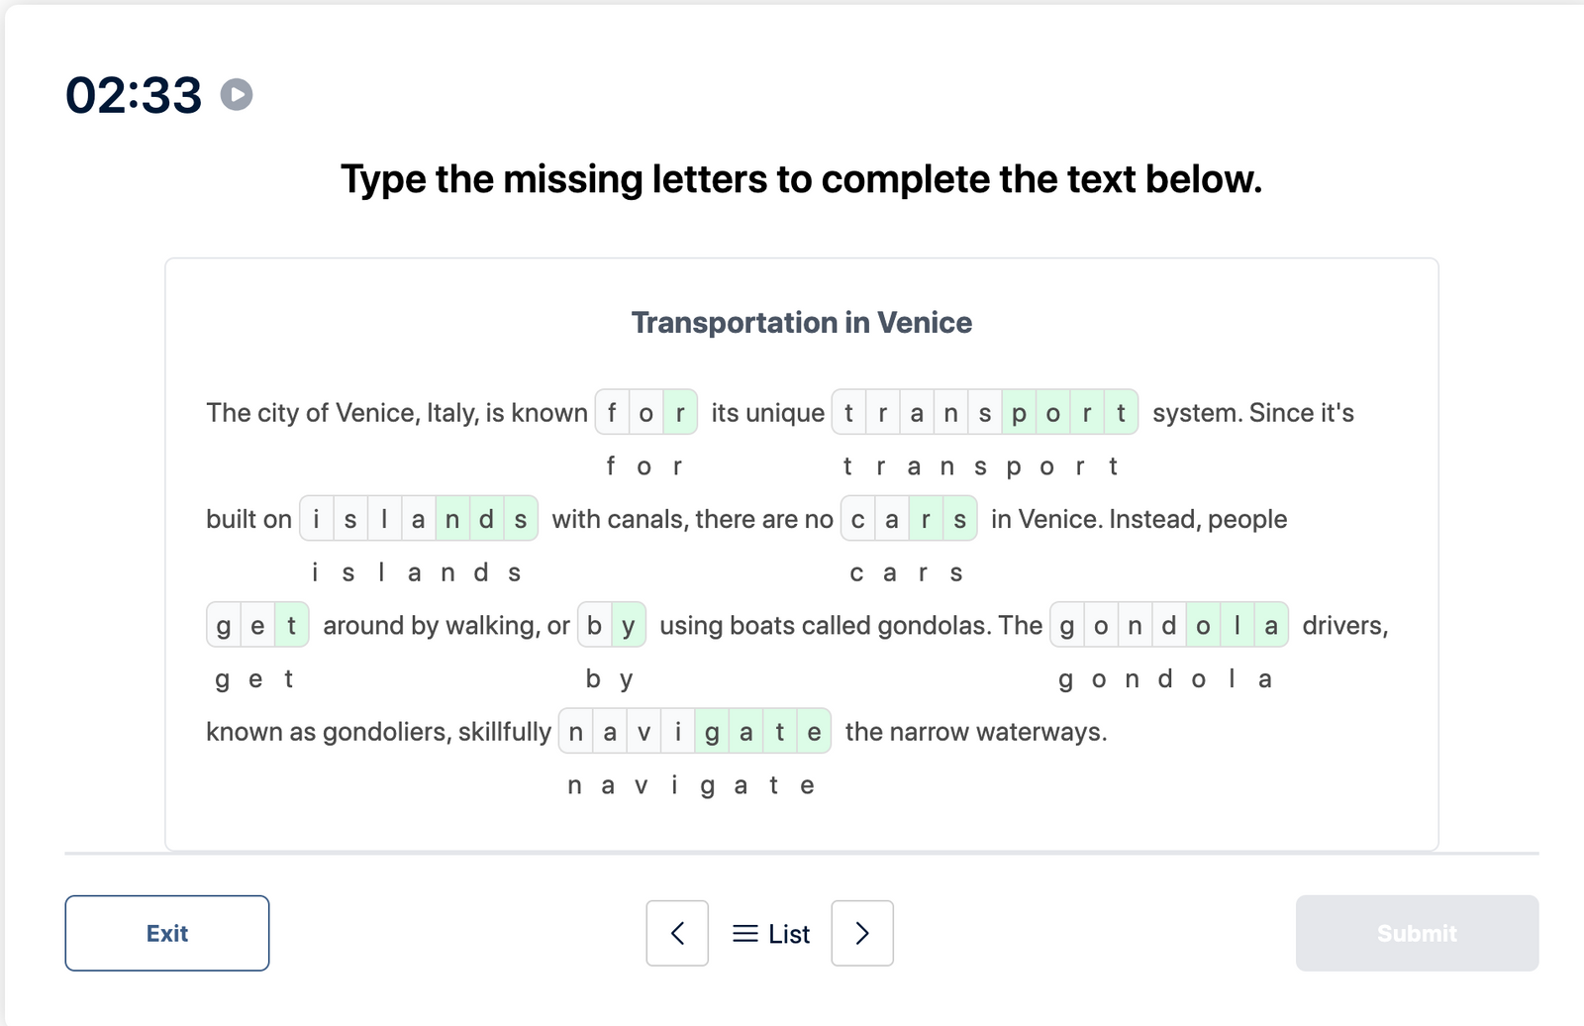Click the play icon beside the timer
The image size is (1584, 1026).
[235, 95]
